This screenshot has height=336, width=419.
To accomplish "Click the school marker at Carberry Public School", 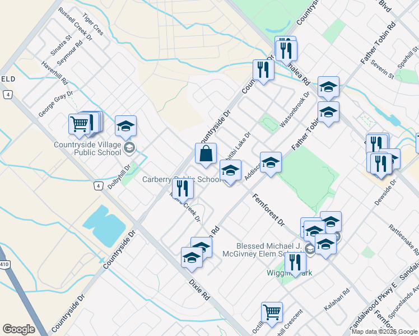I will [x=230, y=172].
